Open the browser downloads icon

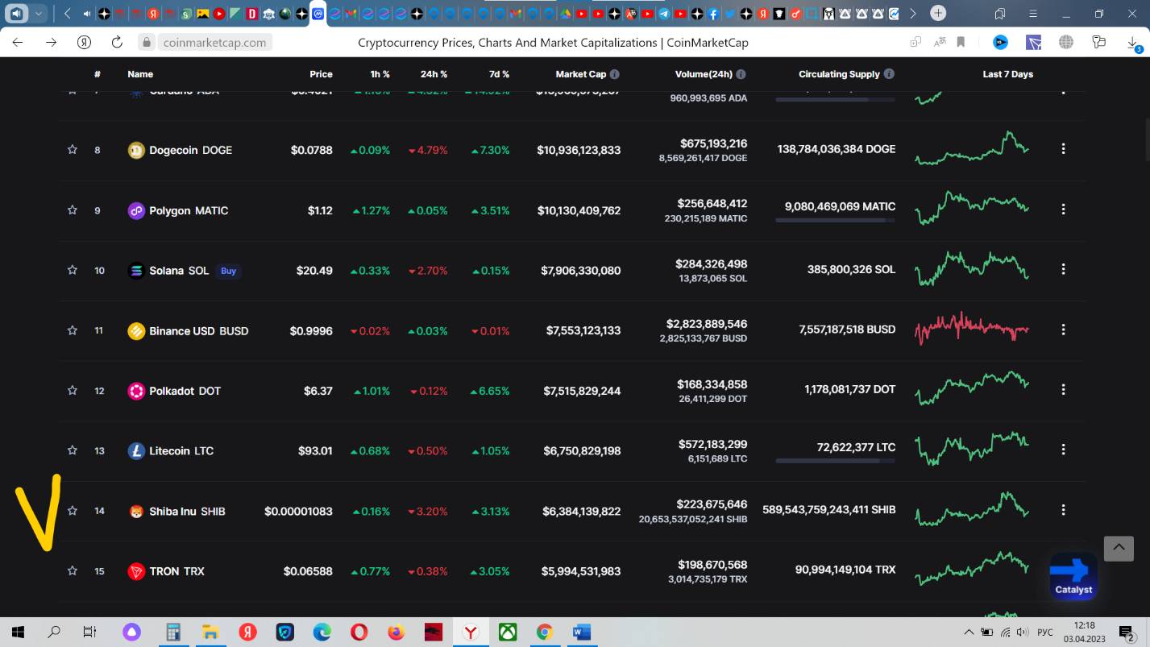[1133, 44]
